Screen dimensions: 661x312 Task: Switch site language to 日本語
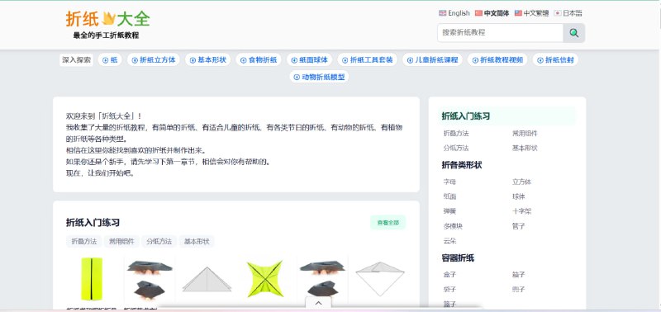568,13
